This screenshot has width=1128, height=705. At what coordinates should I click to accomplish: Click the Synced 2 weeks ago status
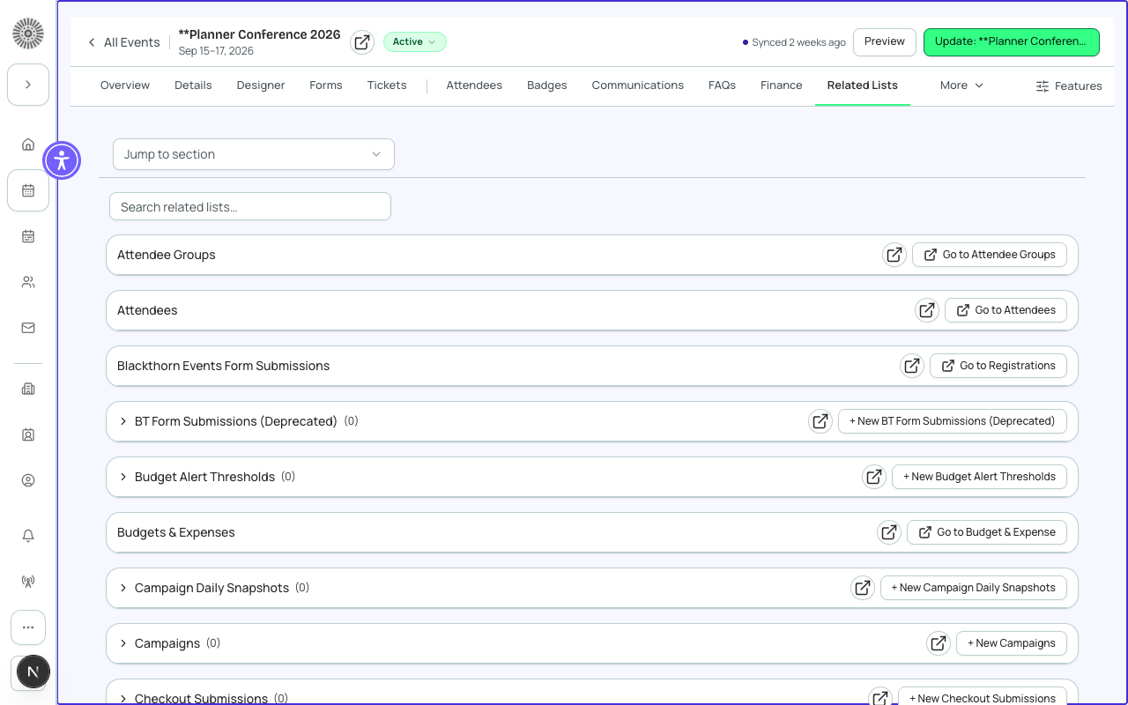point(794,42)
